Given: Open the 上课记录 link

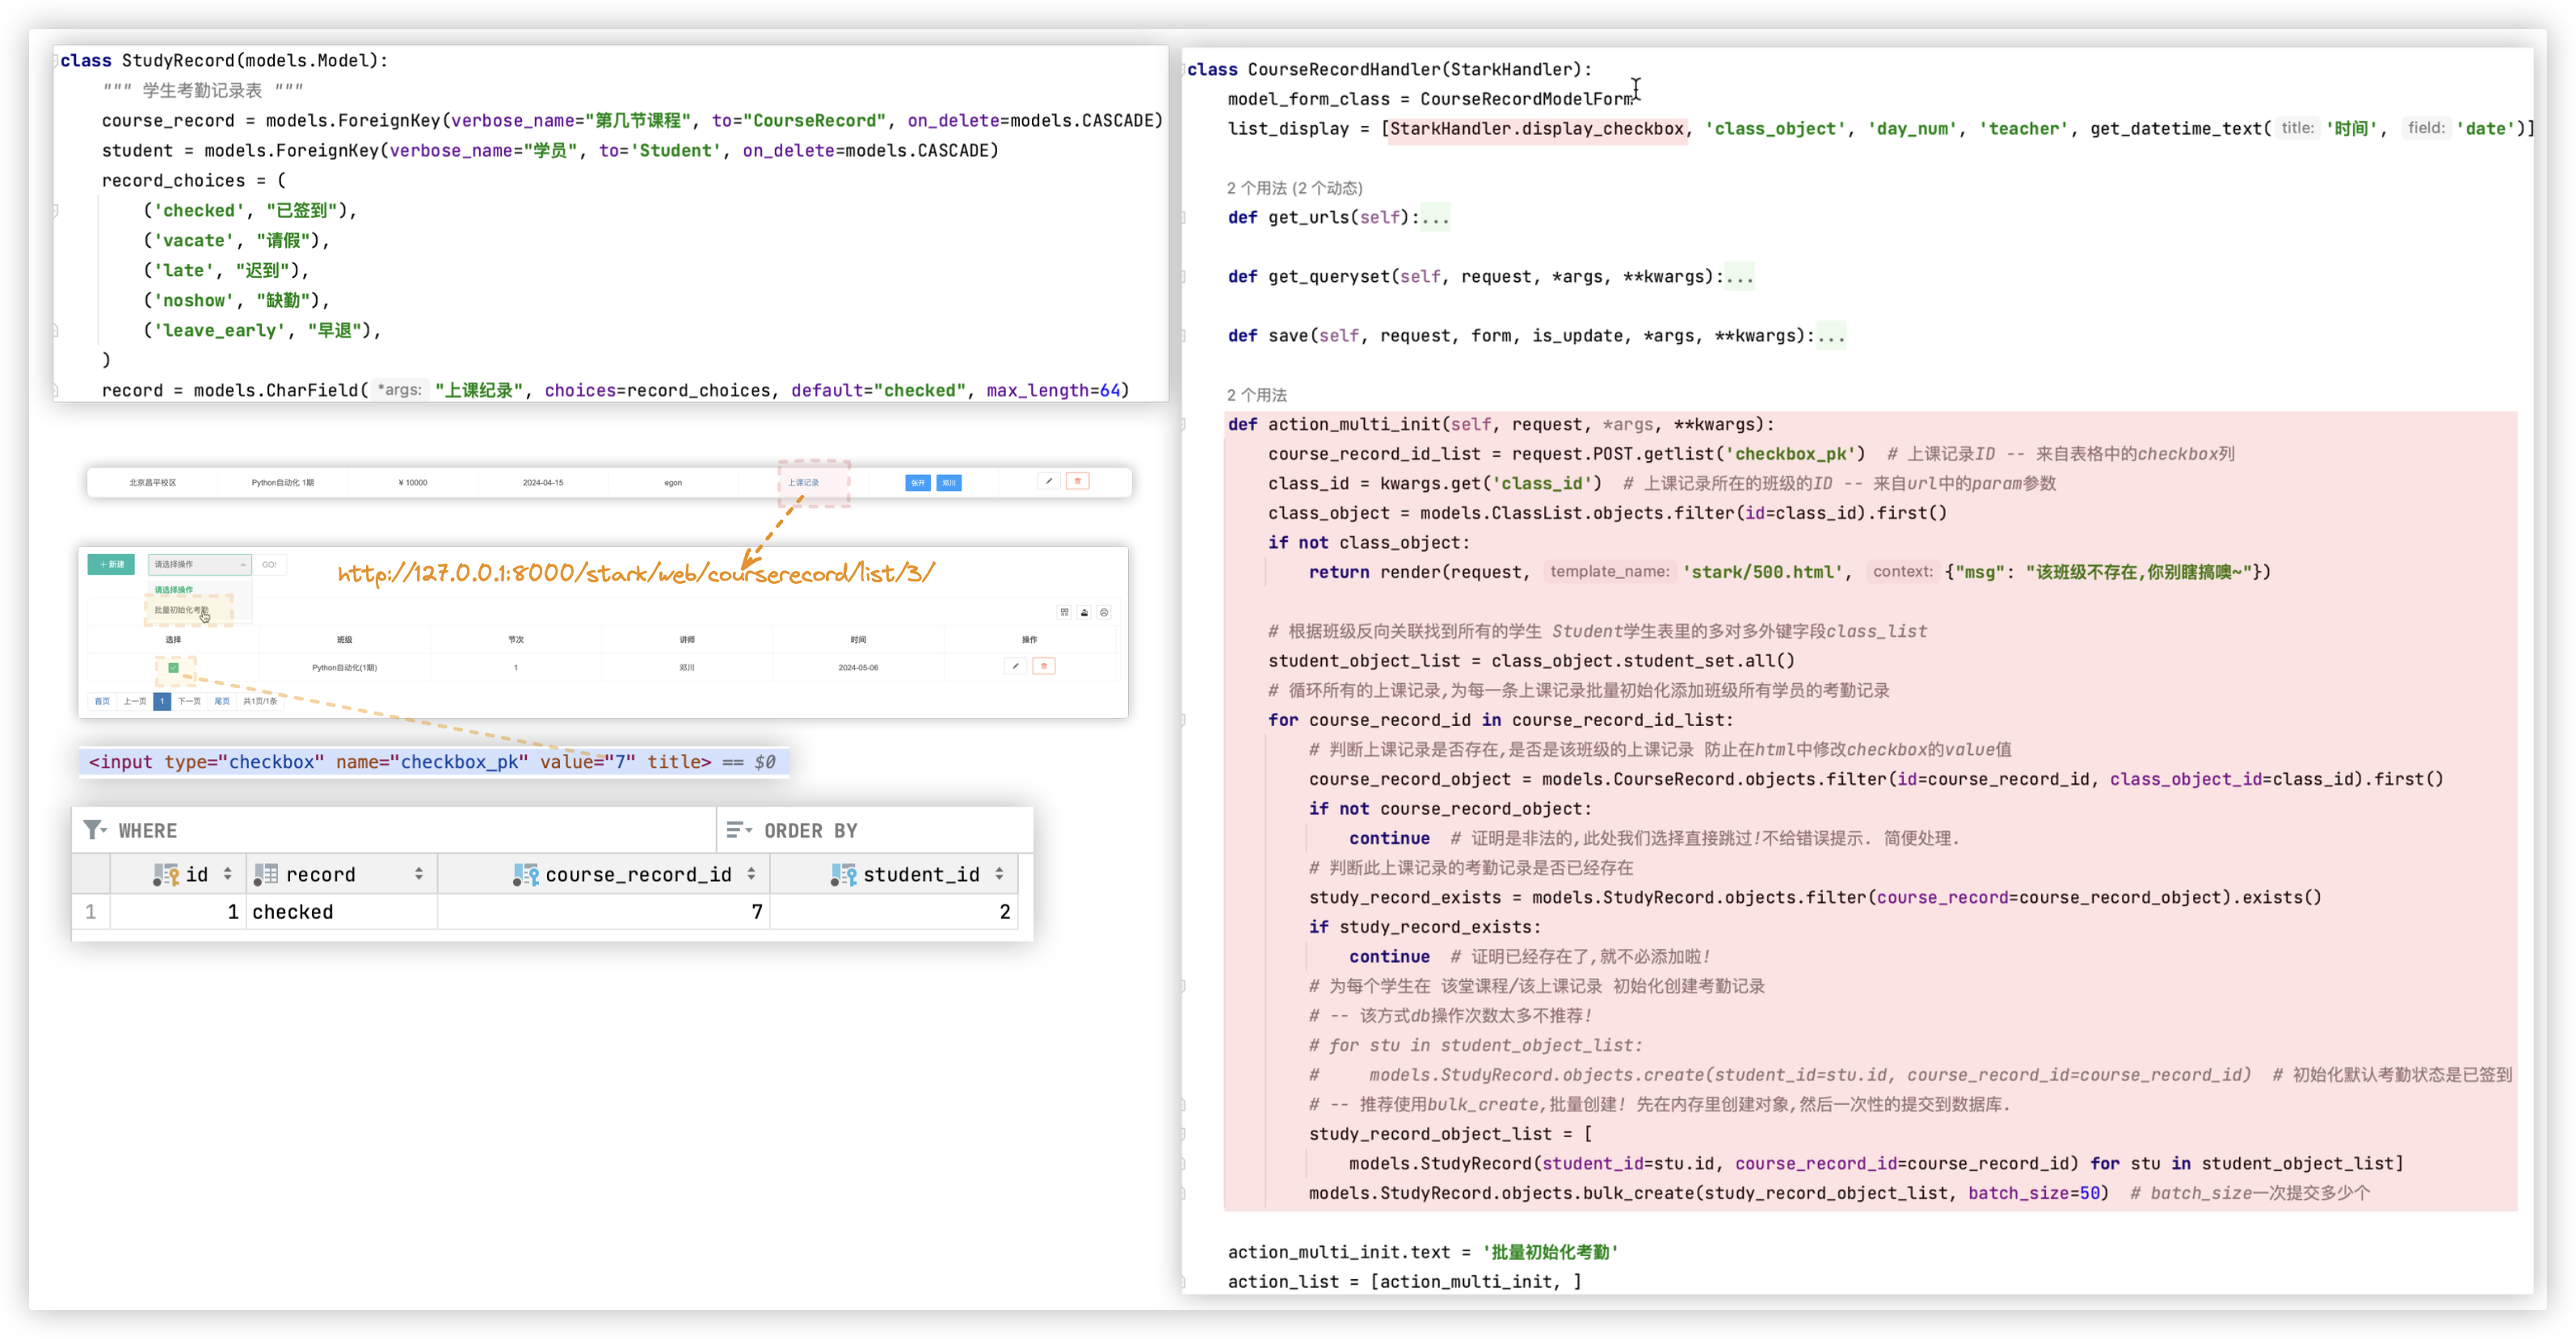Looking at the screenshot, I should (803, 483).
